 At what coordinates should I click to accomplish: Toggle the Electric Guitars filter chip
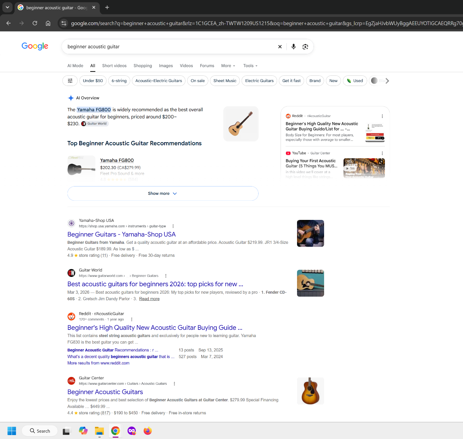pos(259,80)
